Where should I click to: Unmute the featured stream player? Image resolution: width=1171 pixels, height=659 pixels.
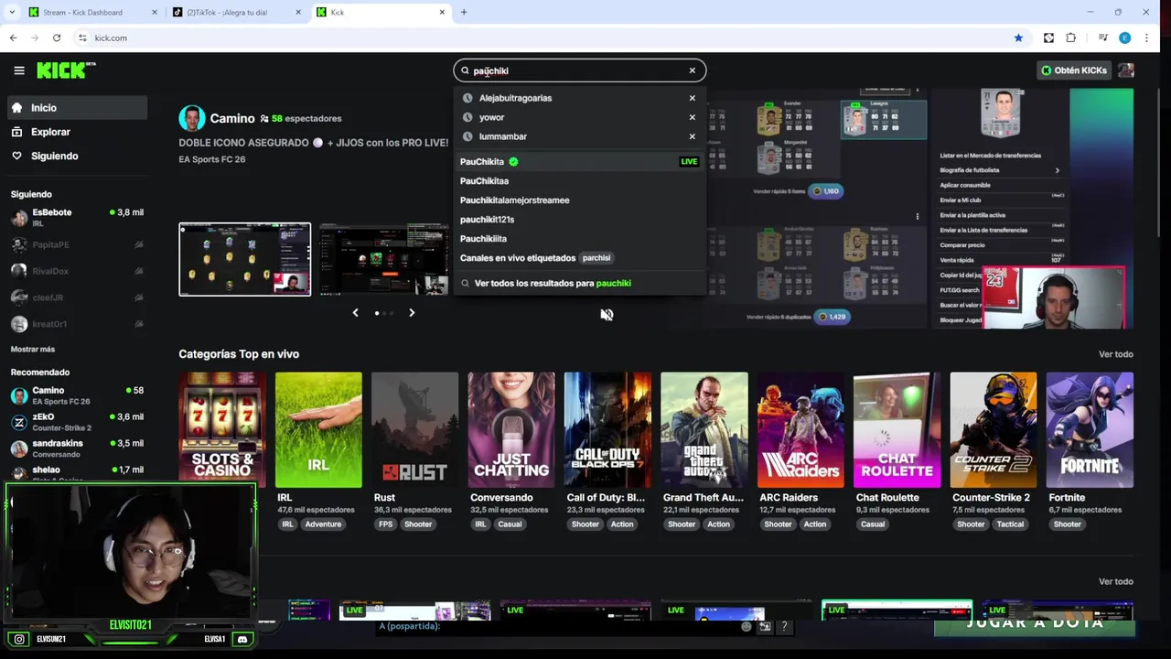607,315
